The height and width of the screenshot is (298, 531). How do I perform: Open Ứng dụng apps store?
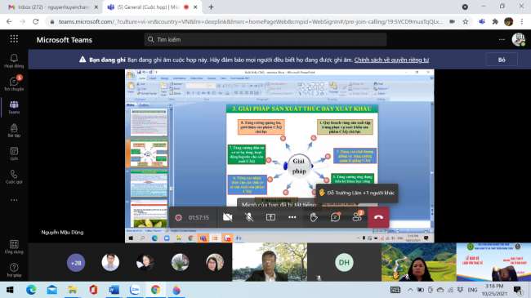pyautogui.click(x=14, y=247)
